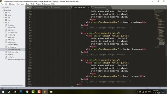Switch to the home.php tab
The height and width of the screenshot is (94, 167).
[57, 8]
